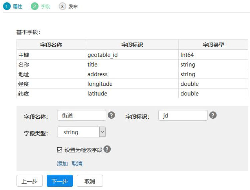The width and height of the screenshot is (250, 190).
Task: Open help icon beside 字段名称 input
Action: click(111, 115)
